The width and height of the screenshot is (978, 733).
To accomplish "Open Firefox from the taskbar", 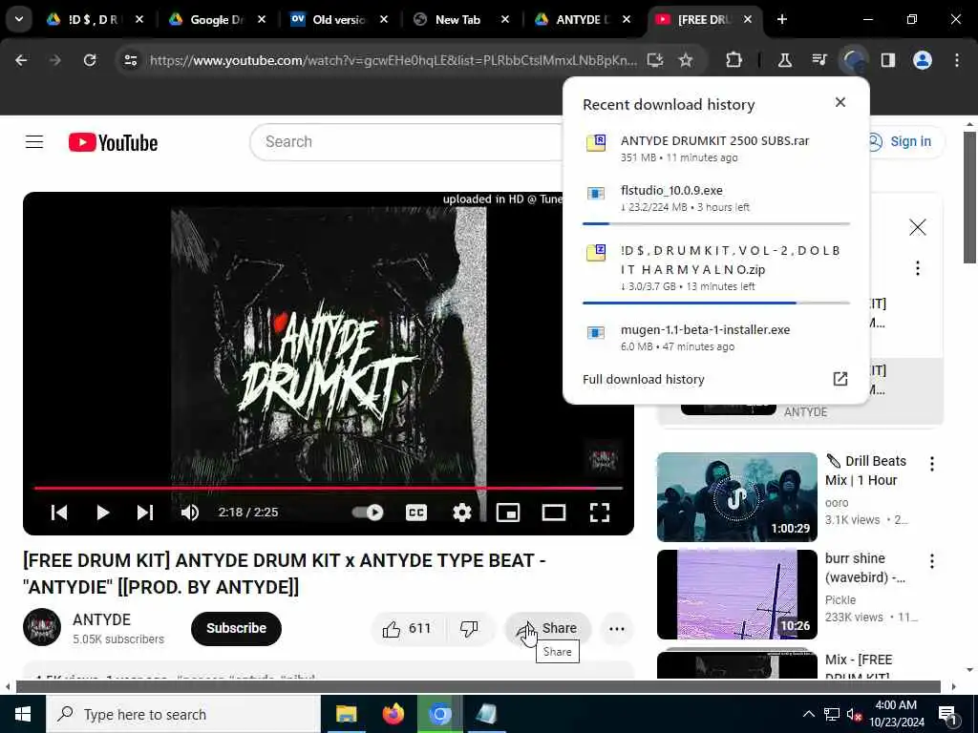I will click(393, 714).
